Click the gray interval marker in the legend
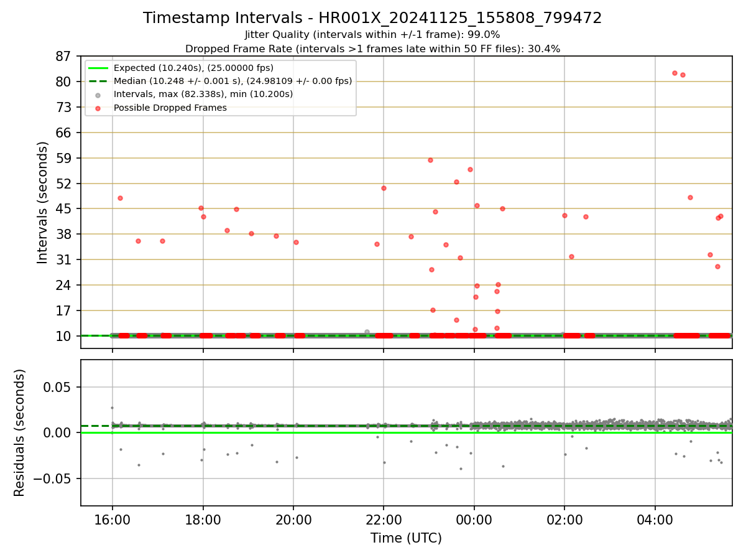The width and height of the screenshot is (746, 560). point(98,95)
